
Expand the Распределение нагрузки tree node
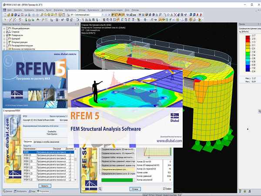pos(4,46)
